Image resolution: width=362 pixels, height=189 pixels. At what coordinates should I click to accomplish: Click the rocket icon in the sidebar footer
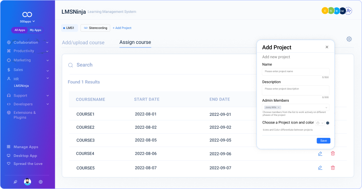point(15,182)
